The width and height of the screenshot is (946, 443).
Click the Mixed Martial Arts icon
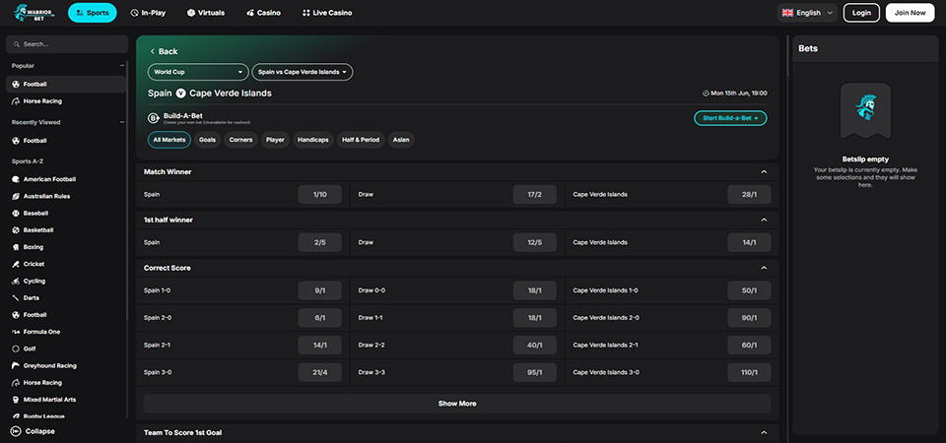[x=16, y=399]
